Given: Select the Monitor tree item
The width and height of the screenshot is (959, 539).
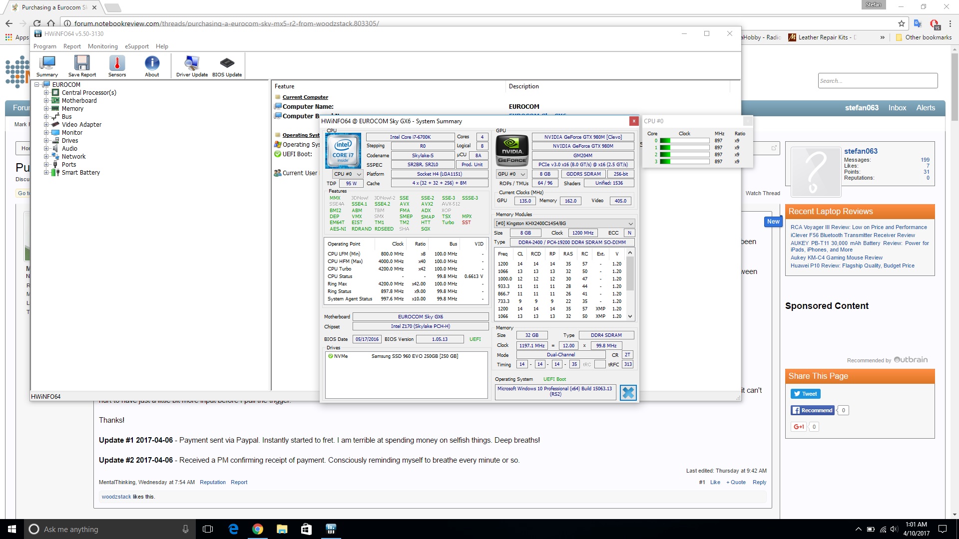Looking at the screenshot, I should point(72,132).
